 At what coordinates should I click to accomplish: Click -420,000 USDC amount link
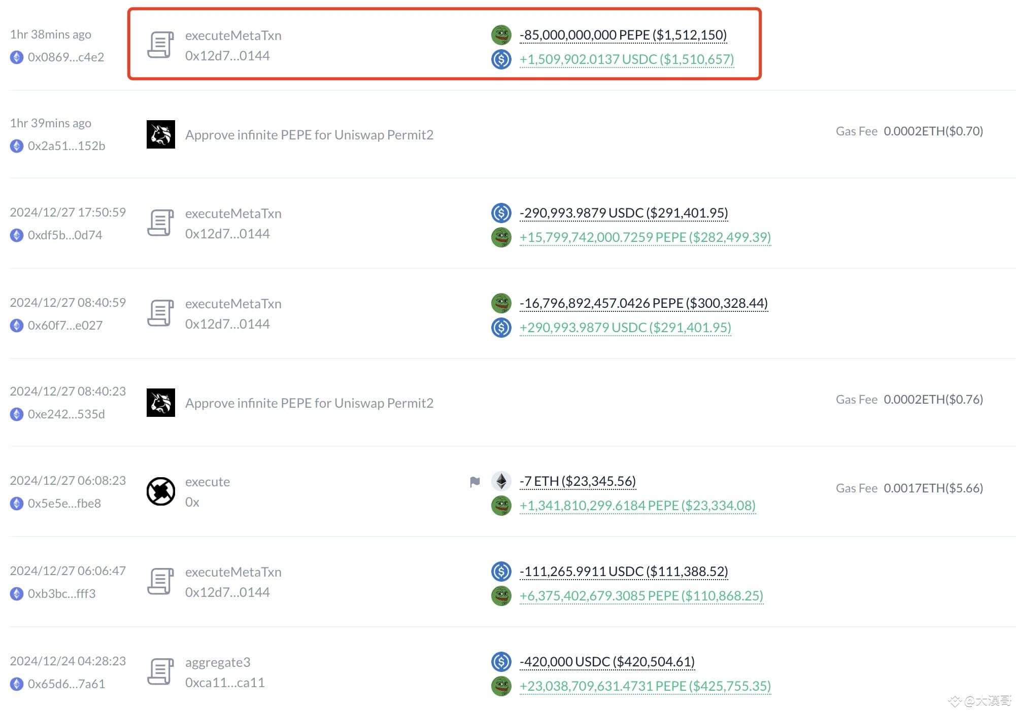[x=606, y=662]
